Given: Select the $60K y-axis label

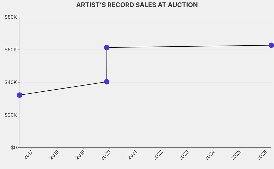Looking at the screenshot, I should click(x=11, y=50).
